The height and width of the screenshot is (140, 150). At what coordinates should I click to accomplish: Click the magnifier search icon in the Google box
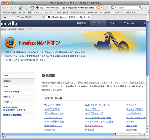[140, 8]
